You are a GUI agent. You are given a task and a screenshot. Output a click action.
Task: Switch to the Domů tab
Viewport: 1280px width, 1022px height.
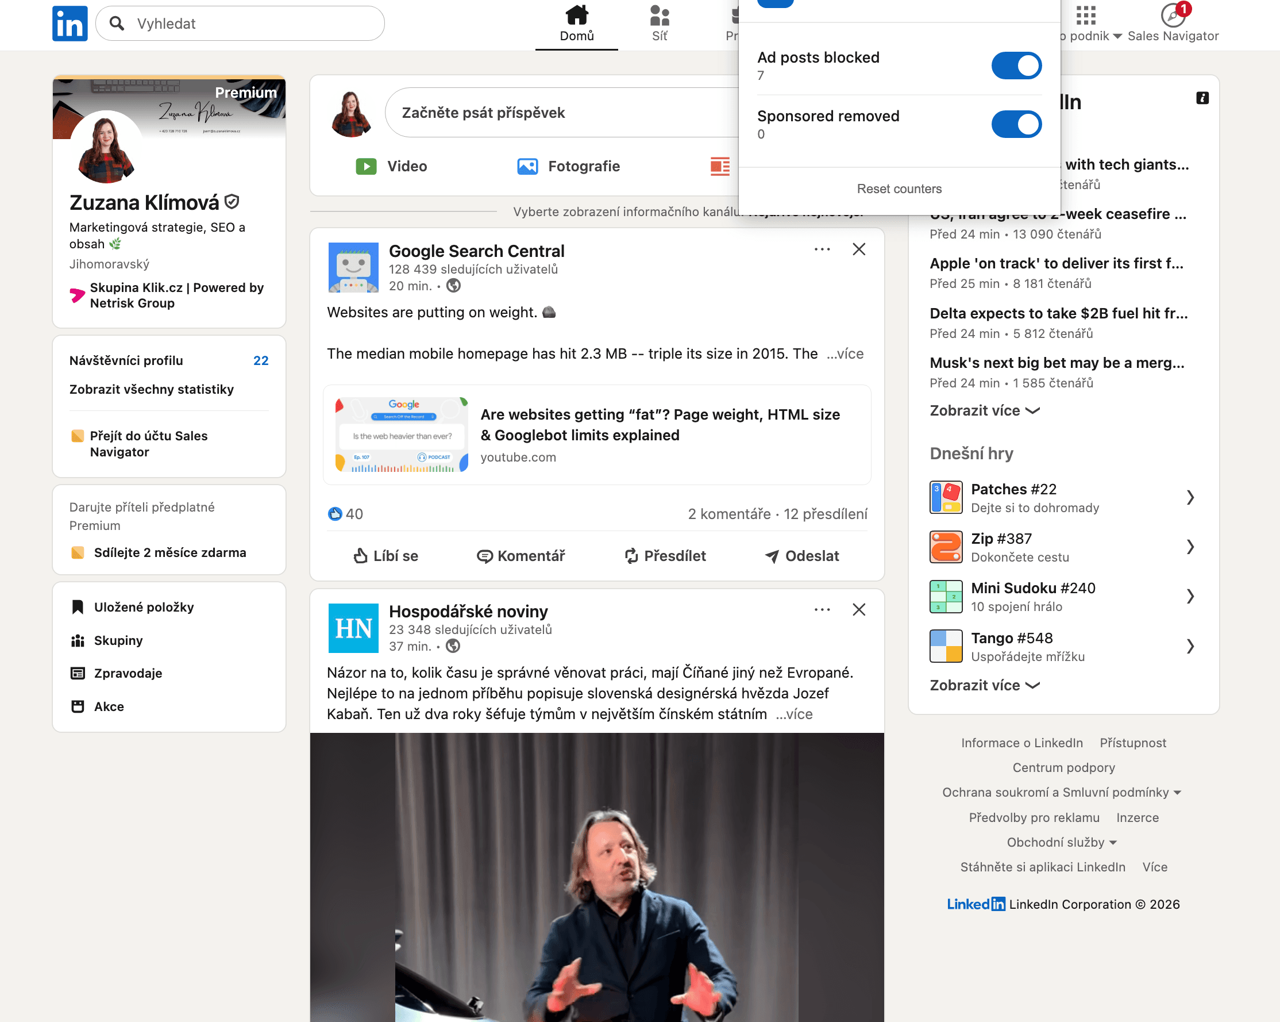[x=576, y=24]
